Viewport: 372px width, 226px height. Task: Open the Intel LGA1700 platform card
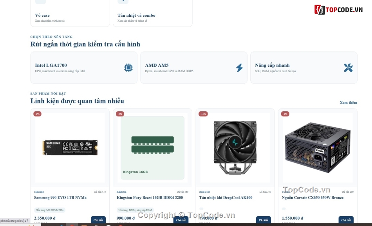coord(84,68)
